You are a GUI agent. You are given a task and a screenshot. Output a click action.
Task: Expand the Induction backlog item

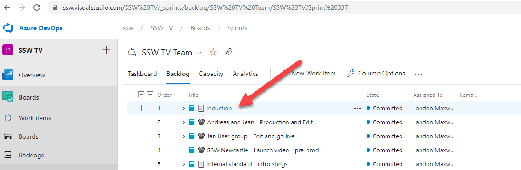pos(183,109)
